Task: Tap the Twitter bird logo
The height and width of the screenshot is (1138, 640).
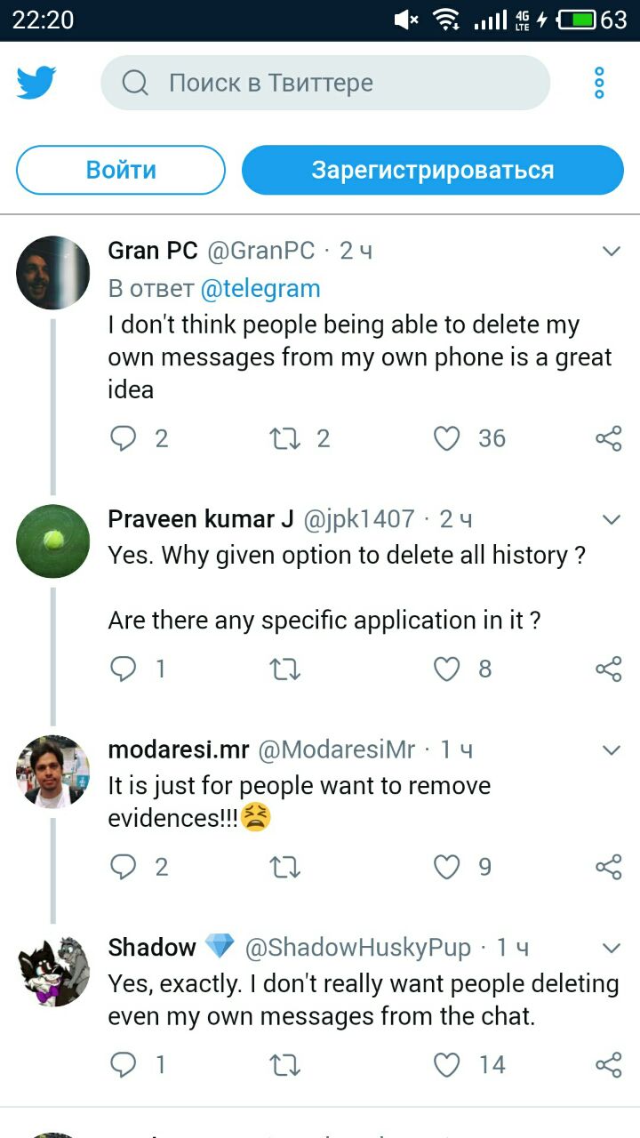Action: pyautogui.click(x=36, y=83)
